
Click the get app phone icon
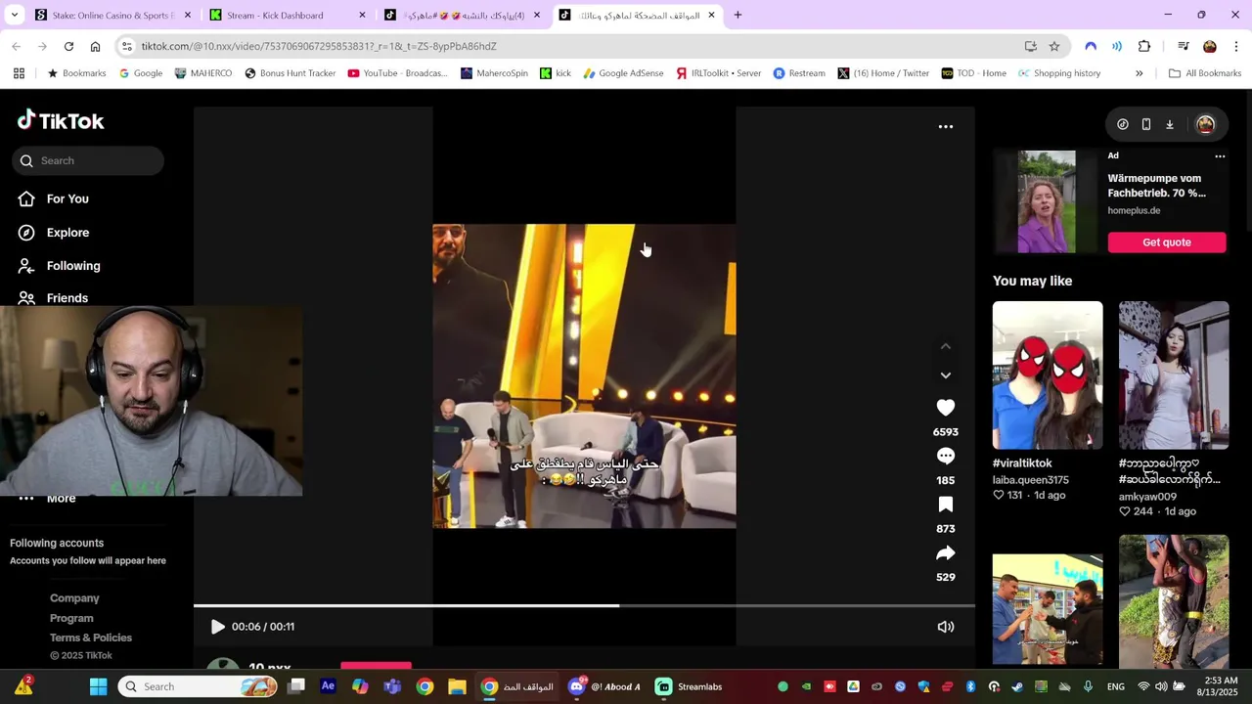[x=1146, y=124]
